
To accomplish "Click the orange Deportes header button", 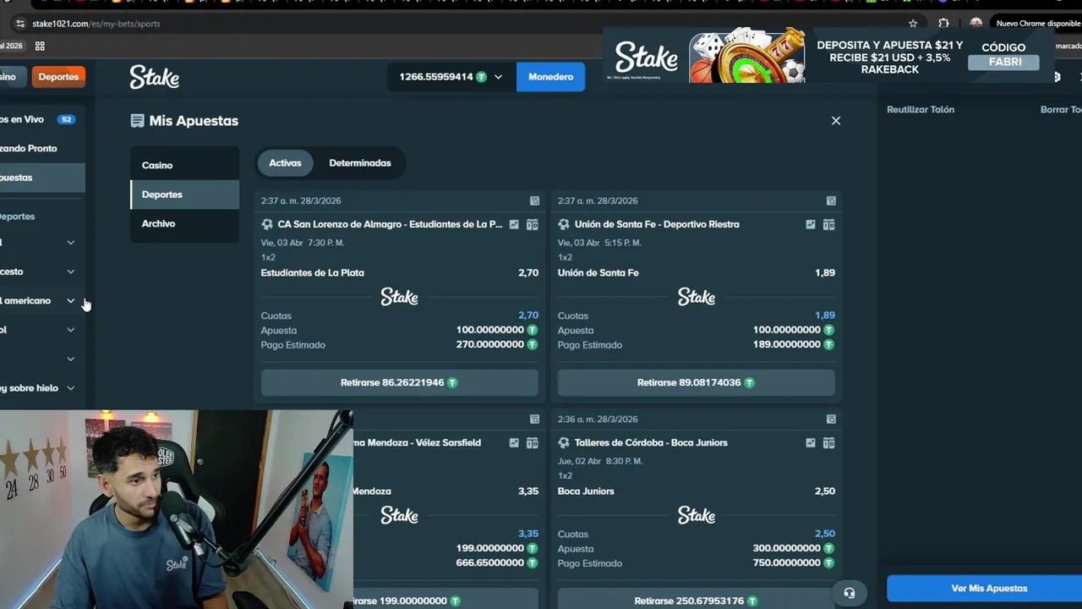I will click(58, 77).
